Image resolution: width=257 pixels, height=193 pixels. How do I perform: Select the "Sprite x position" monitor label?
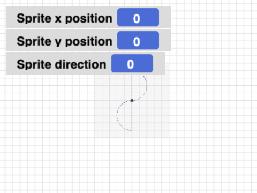64,18
